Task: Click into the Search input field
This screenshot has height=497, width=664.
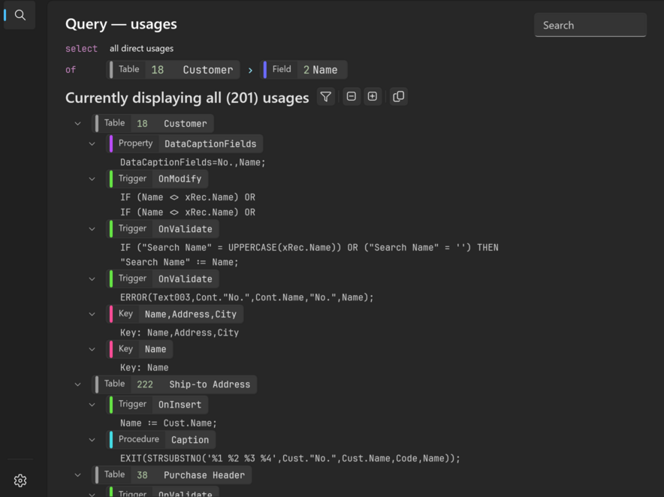Action: click(590, 25)
